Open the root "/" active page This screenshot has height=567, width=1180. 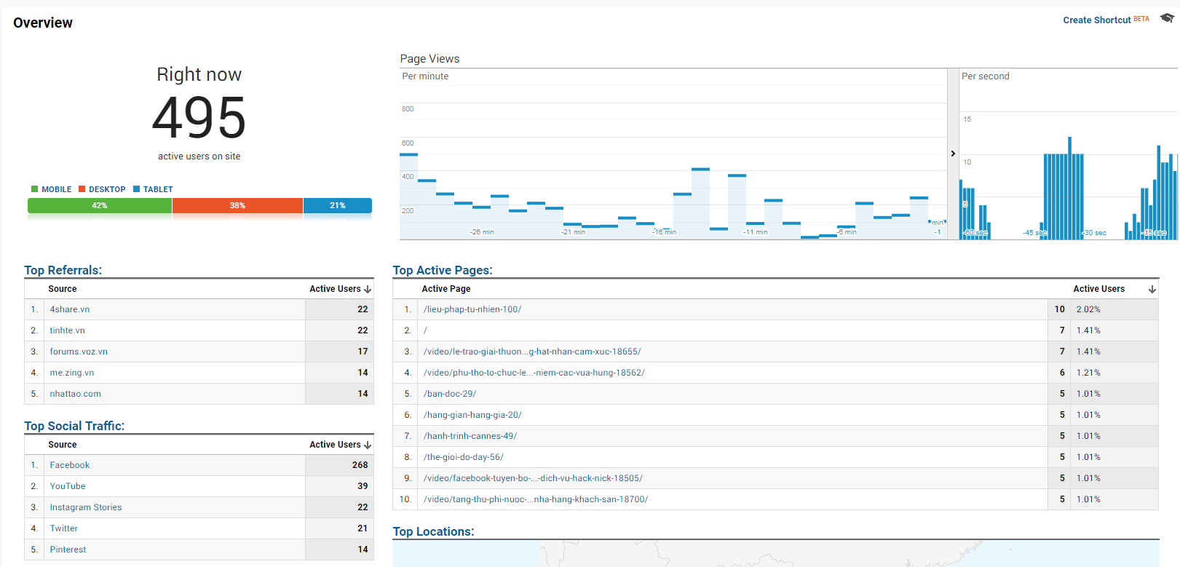pyautogui.click(x=425, y=330)
